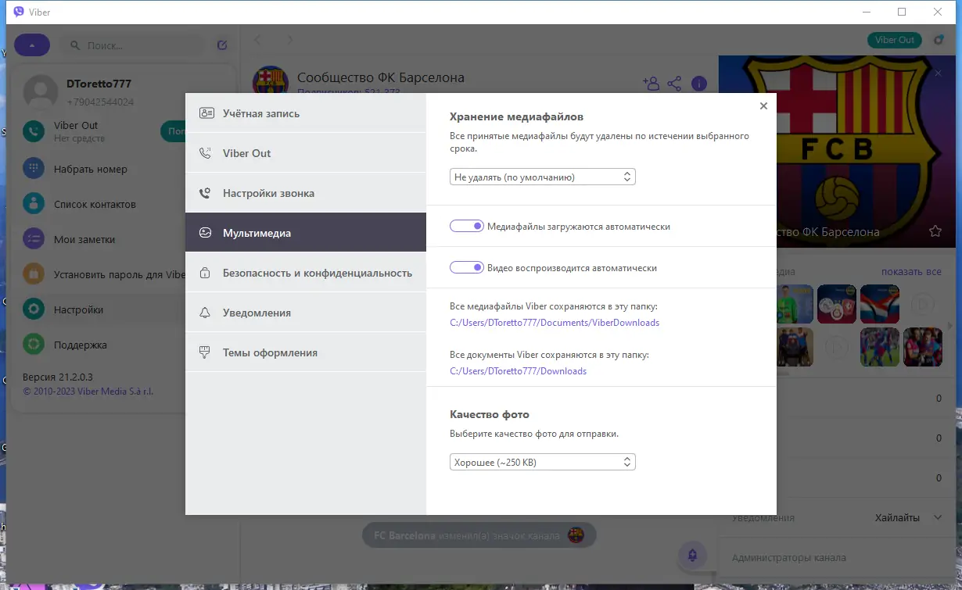962x590 pixels.
Task: Open the Russian flag media thumbnail
Action: 880,304
